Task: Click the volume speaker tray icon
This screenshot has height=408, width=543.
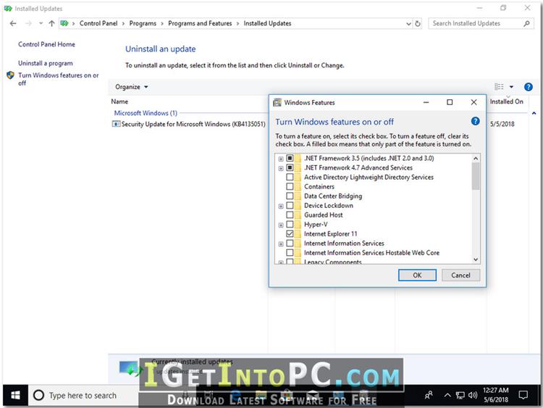Action: coord(472,395)
